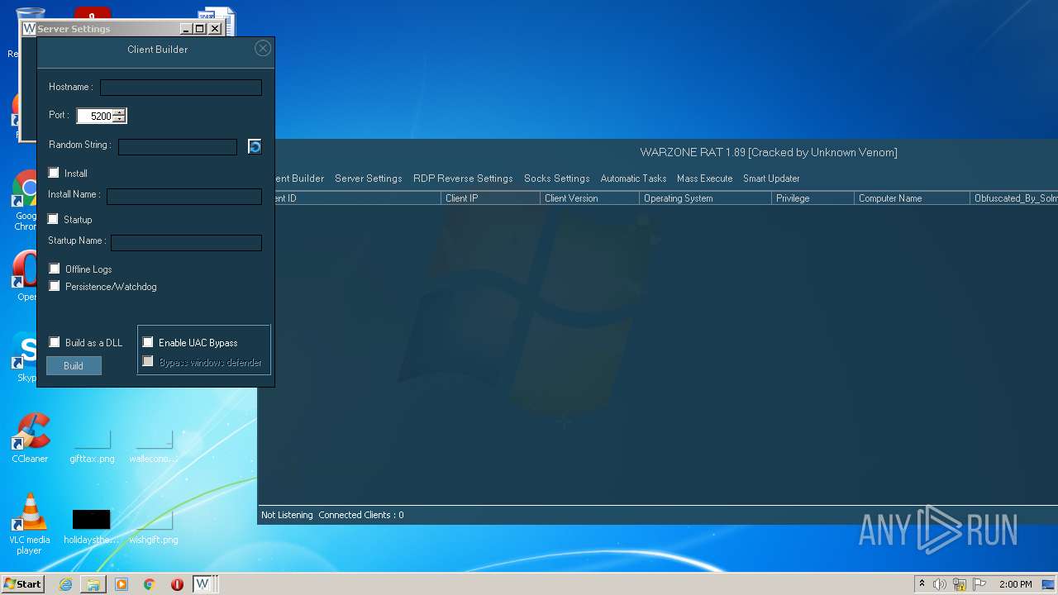Click the Random String field
The height and width of the screenshot is (595, 1058).
pyautogui.click(x=178, y=146)
